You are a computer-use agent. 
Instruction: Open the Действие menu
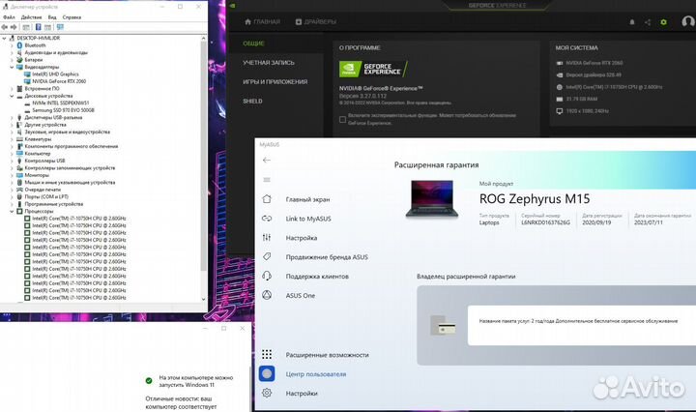(32, 17)
